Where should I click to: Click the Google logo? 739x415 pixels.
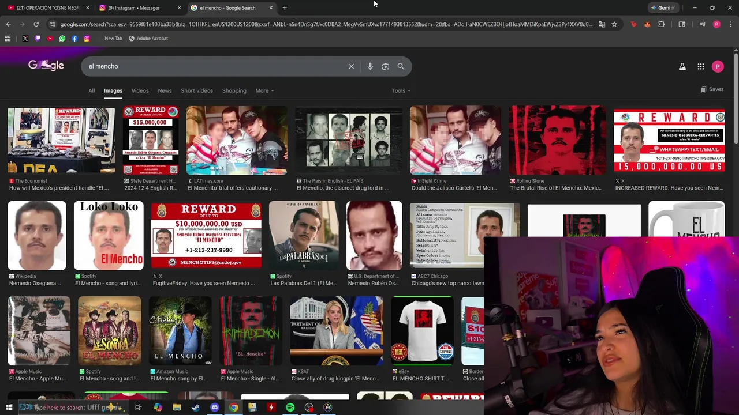click(x=46, y=65)
